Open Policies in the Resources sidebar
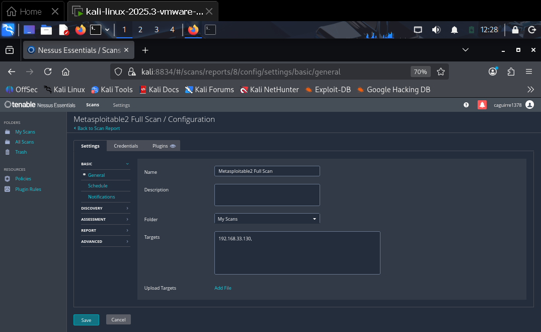Image resolution: width=541 pixels, height=332 pixels. (x=23, y=179)
